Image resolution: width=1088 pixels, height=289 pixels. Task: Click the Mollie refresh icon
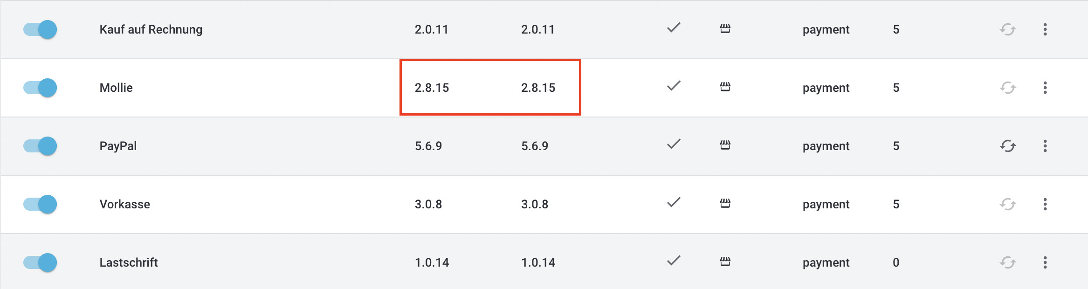click(x=1007, y=88)
